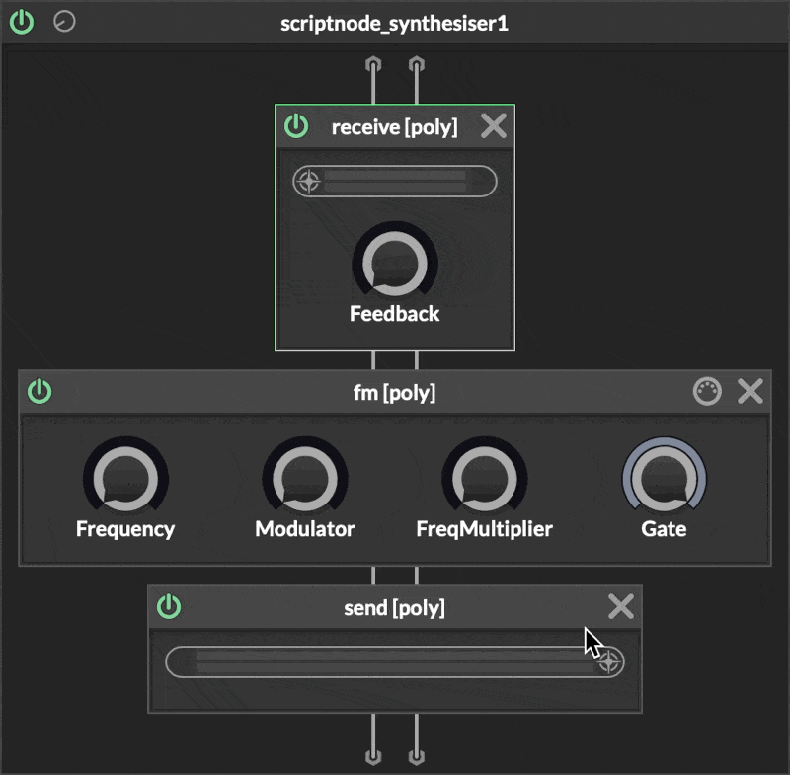Image resolution: width=790 pixels, height=775 pixels.
Task: Delete the fm [poly] node
Action: tap(750, 392)
